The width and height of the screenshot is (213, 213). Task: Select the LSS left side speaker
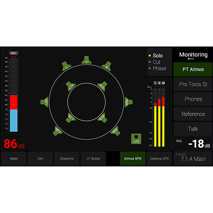(x=44, y=102)
